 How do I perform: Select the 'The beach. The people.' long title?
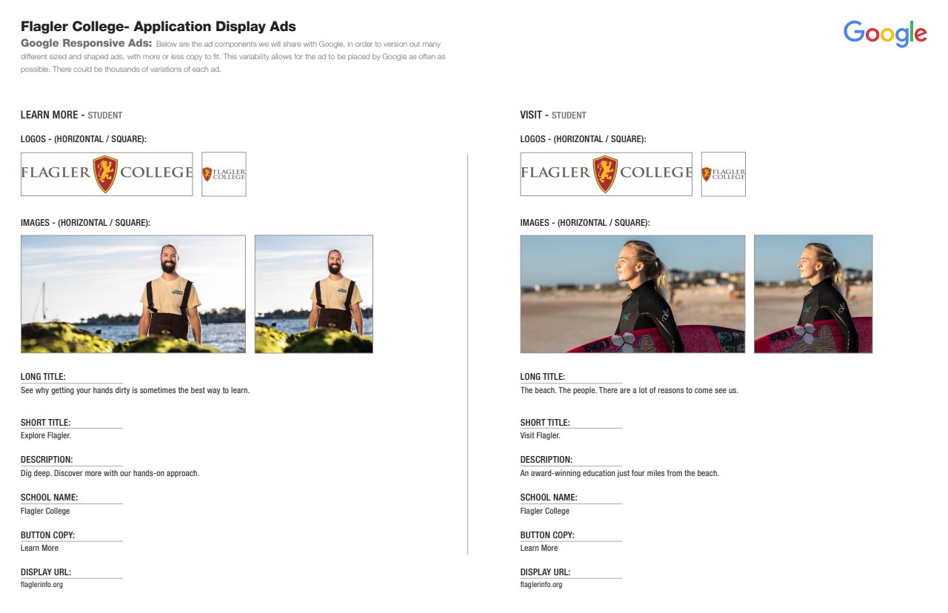pos(629,390)
